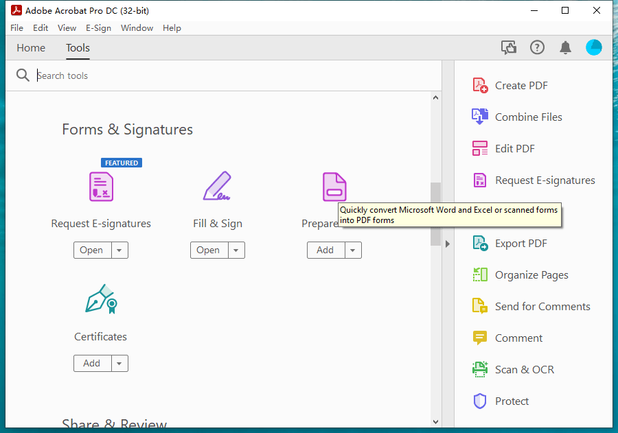Click the Protect shield icon
The width and height of the screenshot is (618, 433).
click(480, 401)
